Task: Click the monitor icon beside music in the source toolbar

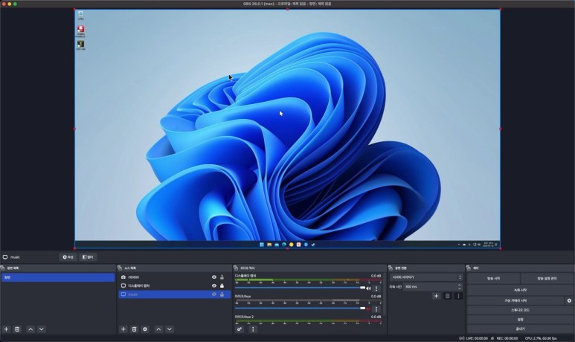Action: coord(5,257)
